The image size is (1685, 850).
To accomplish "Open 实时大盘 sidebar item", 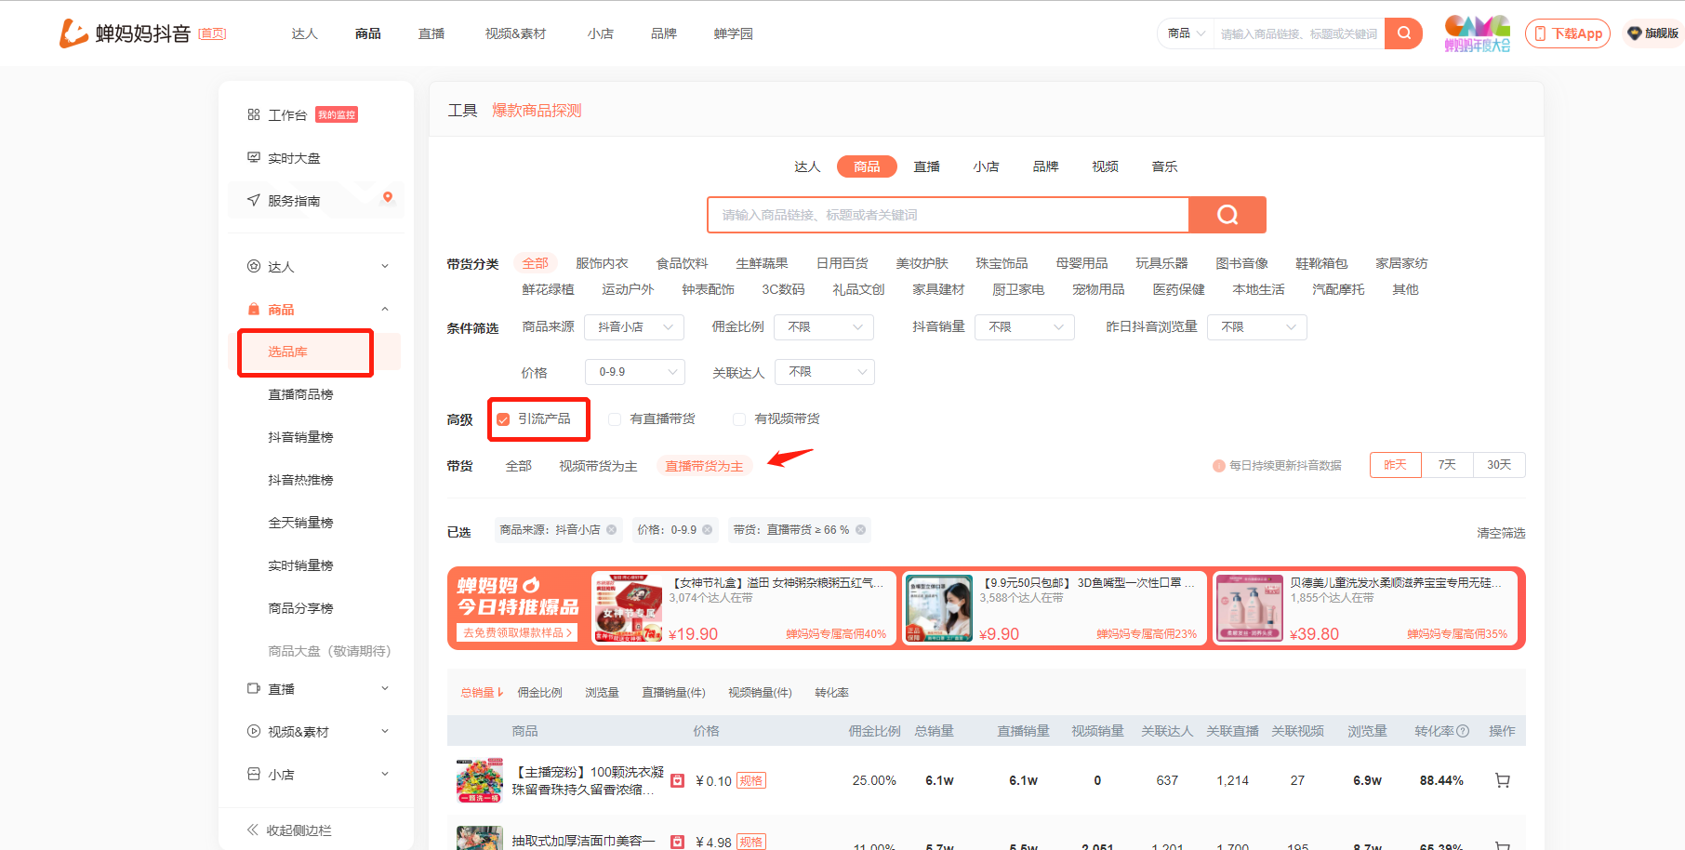I will pos(284,158).
